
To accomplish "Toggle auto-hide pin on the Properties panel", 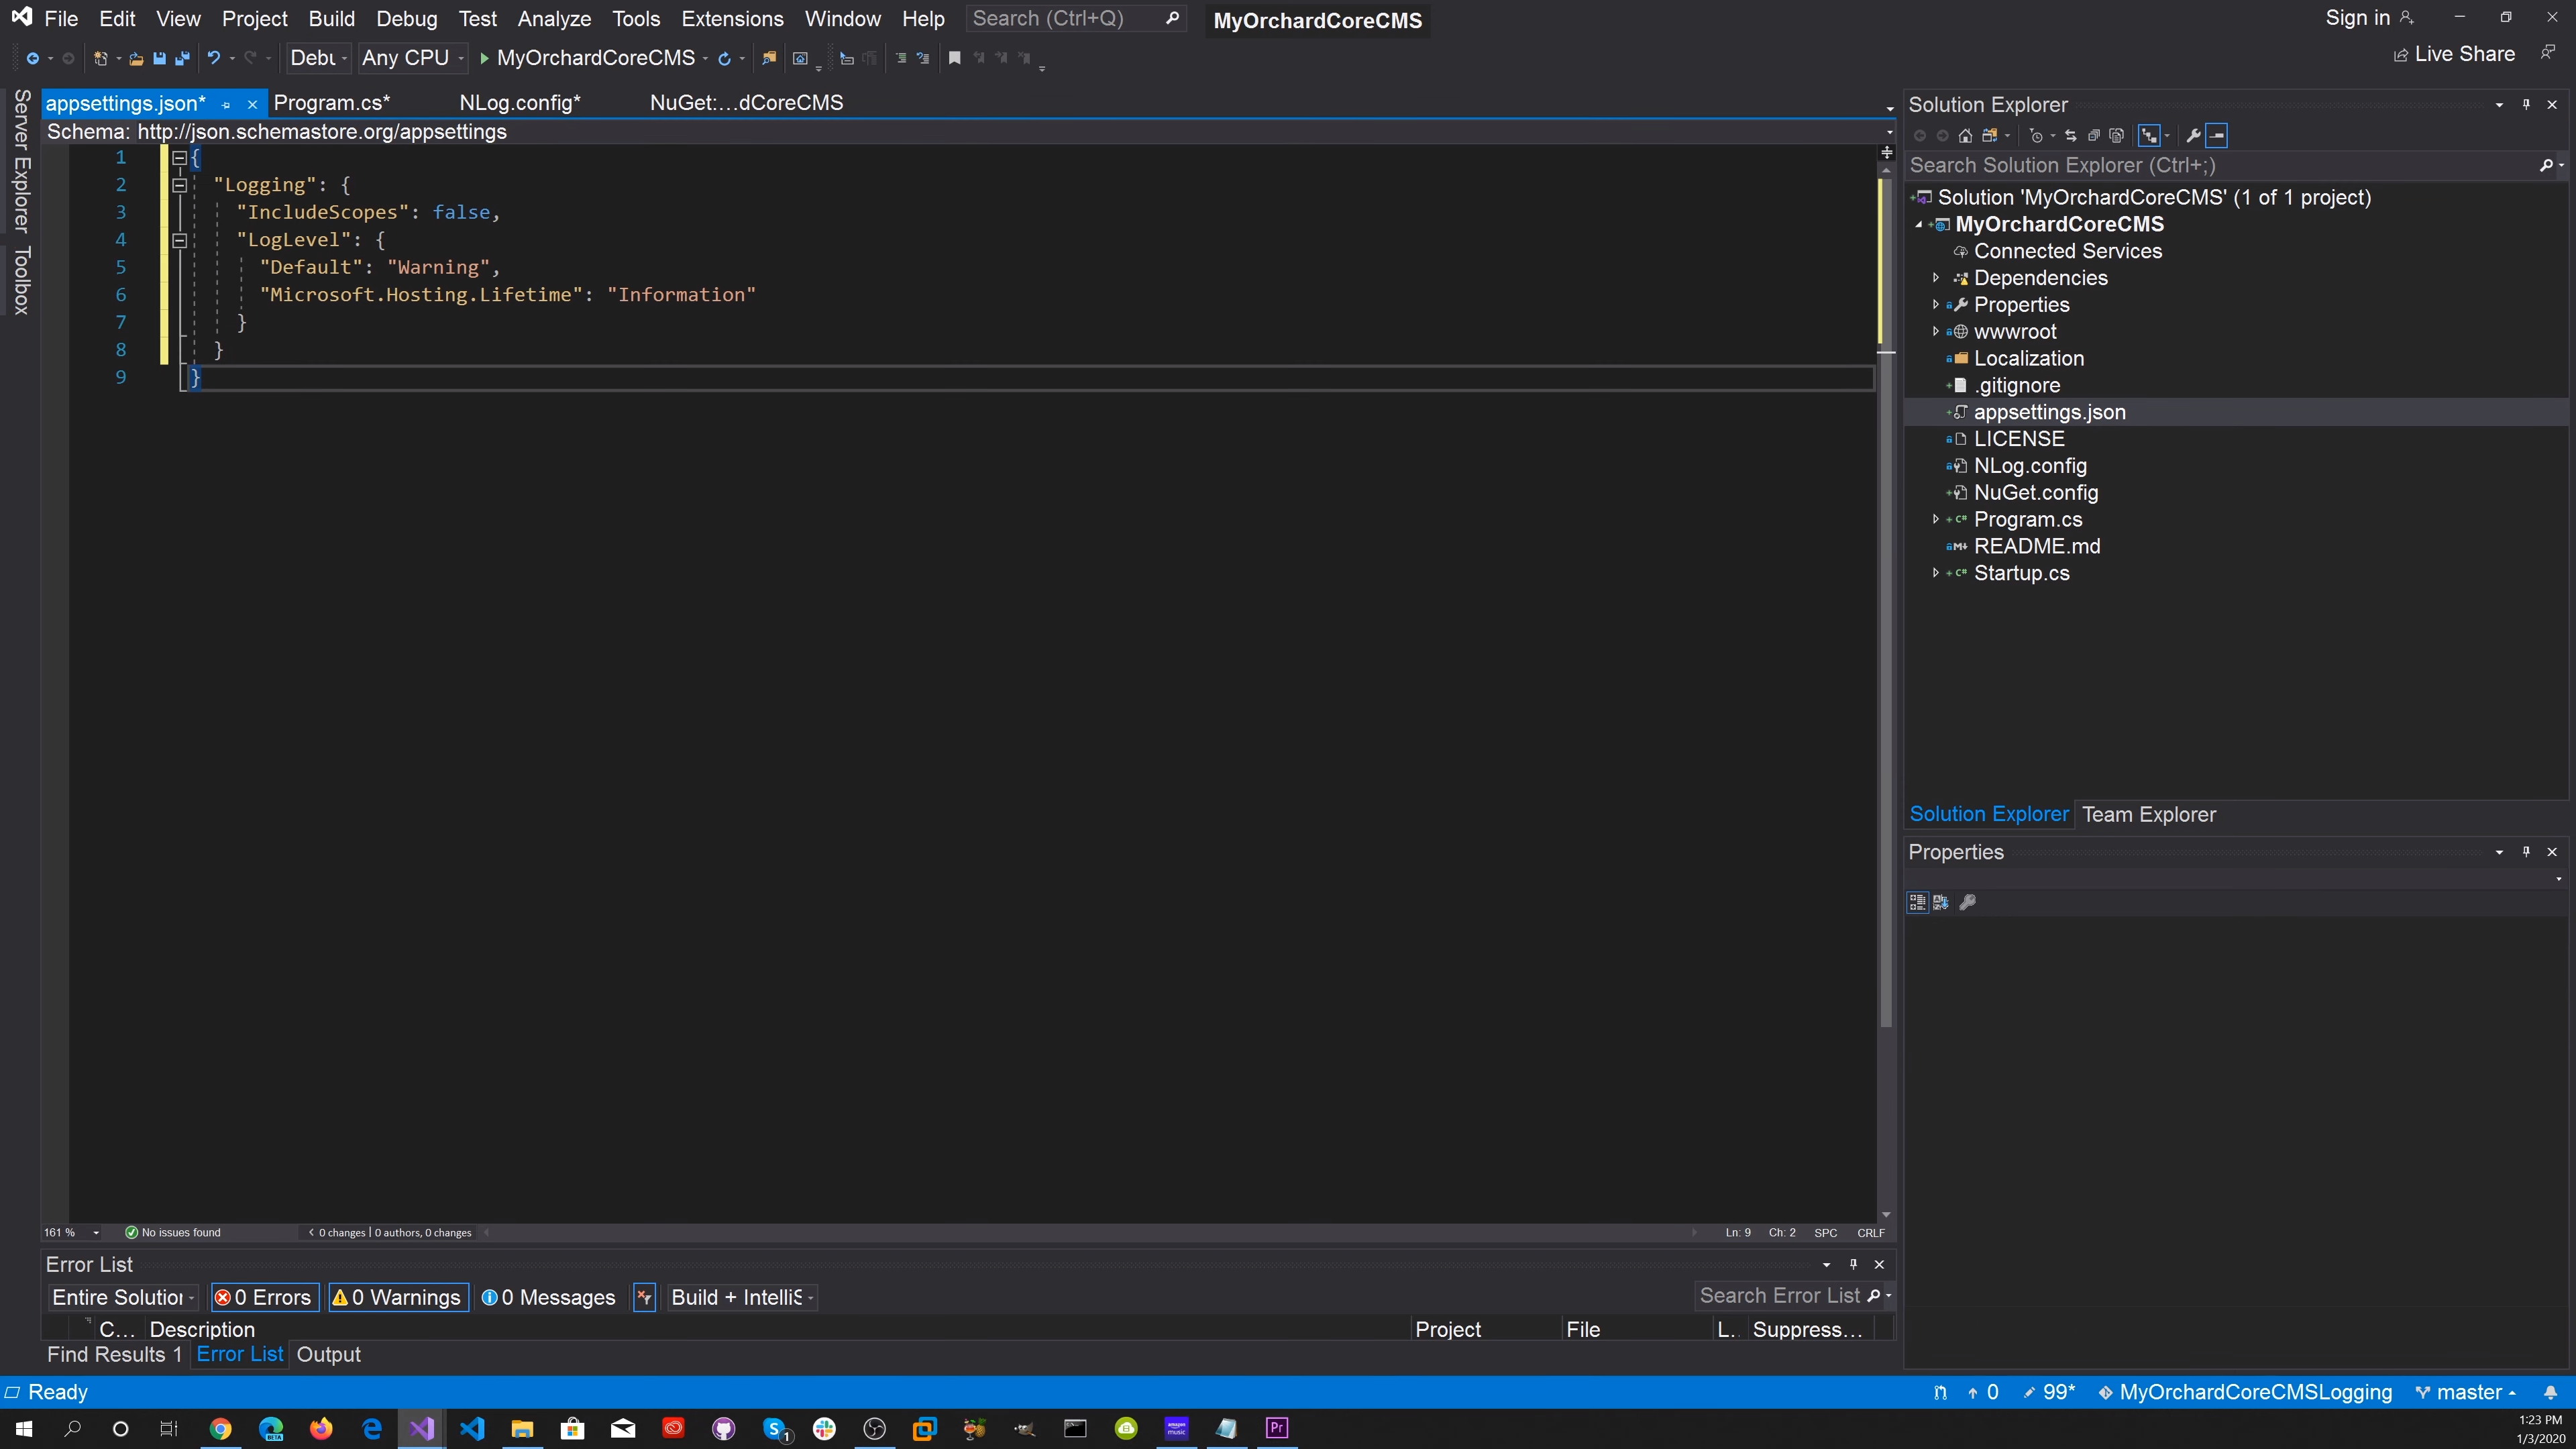I will 2526,852.
